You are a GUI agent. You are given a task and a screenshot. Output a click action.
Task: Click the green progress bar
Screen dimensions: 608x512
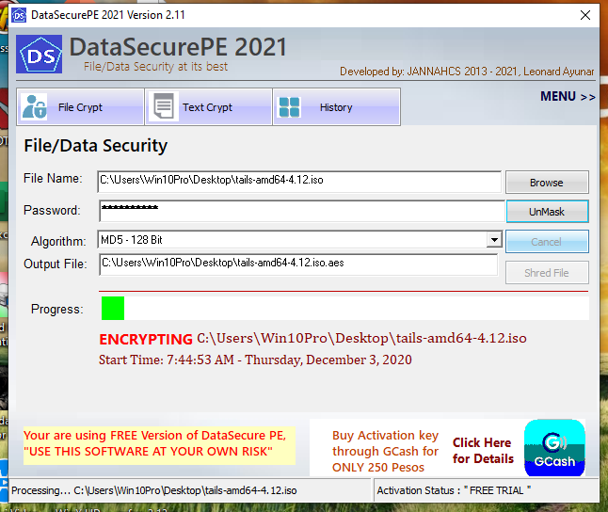coord(112,308)
